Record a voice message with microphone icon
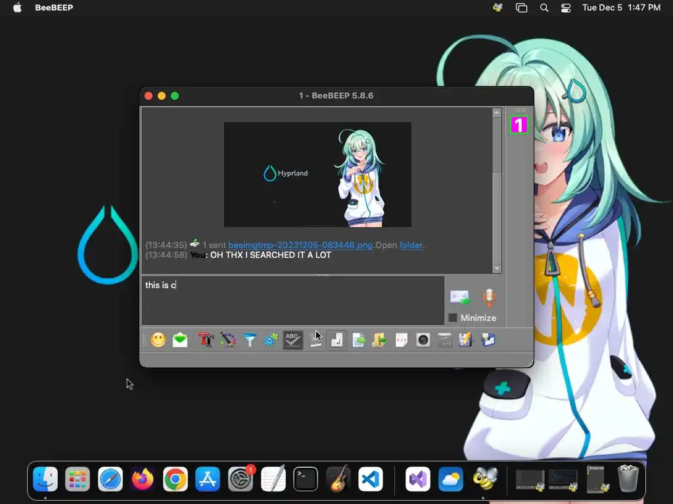673x504 pixels. (x=489, y=297)
